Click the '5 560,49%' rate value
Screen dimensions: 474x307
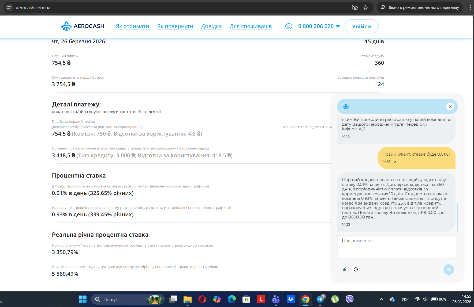click(65, 274)
